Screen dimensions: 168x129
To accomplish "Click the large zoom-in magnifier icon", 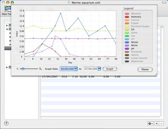I will point(40,69).
